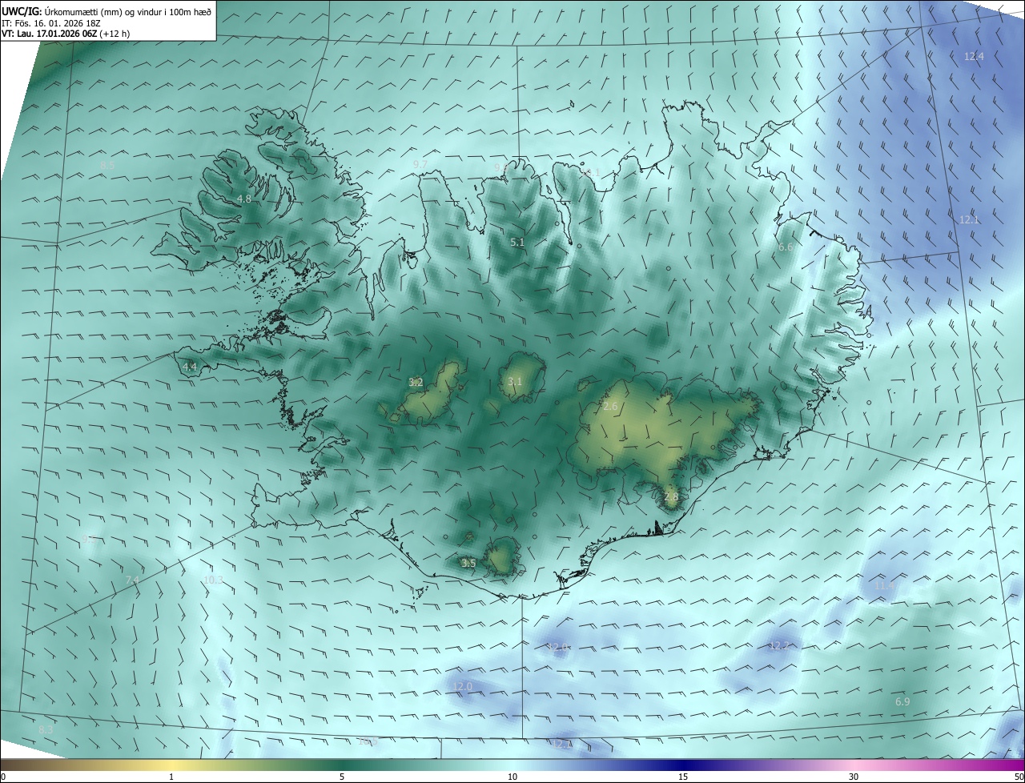Screen dimensions: 1025x783
Task: Click the 4.4 value on the peninsula
Action: click(190, 367)
